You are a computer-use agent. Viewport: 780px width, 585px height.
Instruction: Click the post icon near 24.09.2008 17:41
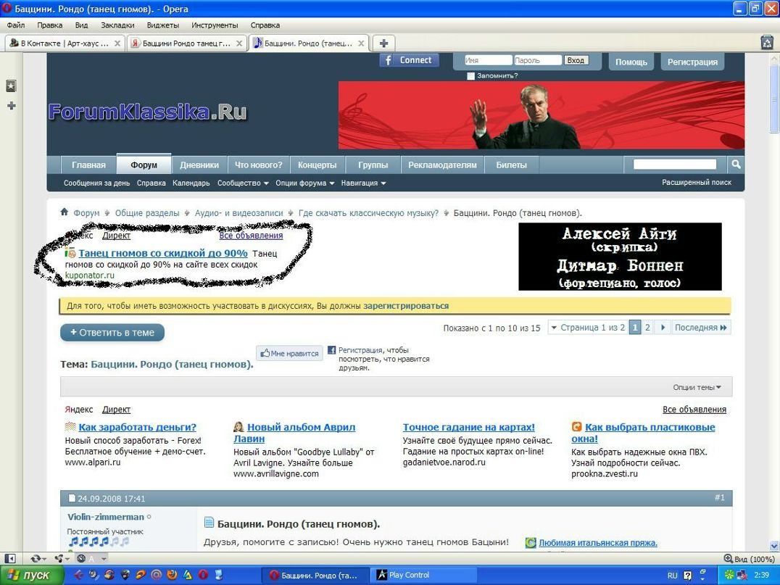(x=72, y=498)
